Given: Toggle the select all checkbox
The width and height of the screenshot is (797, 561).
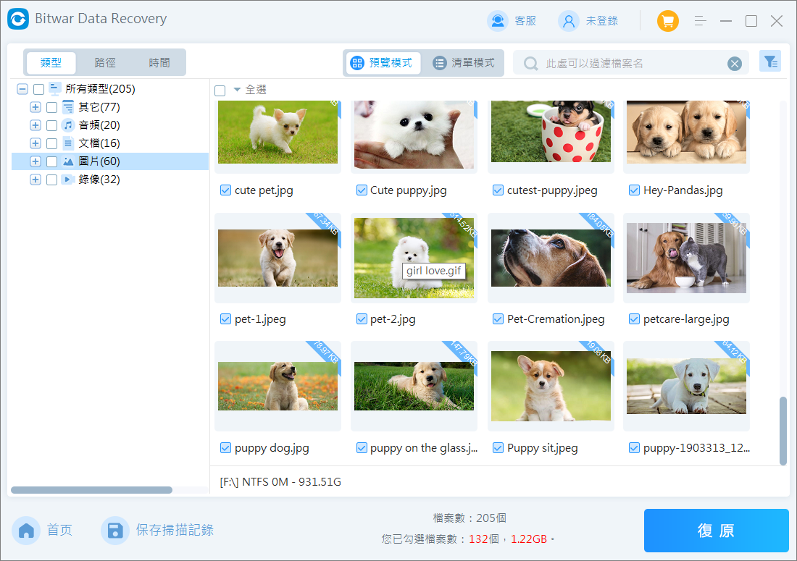Looking at the screenshot, I should [x=220, y=90].
